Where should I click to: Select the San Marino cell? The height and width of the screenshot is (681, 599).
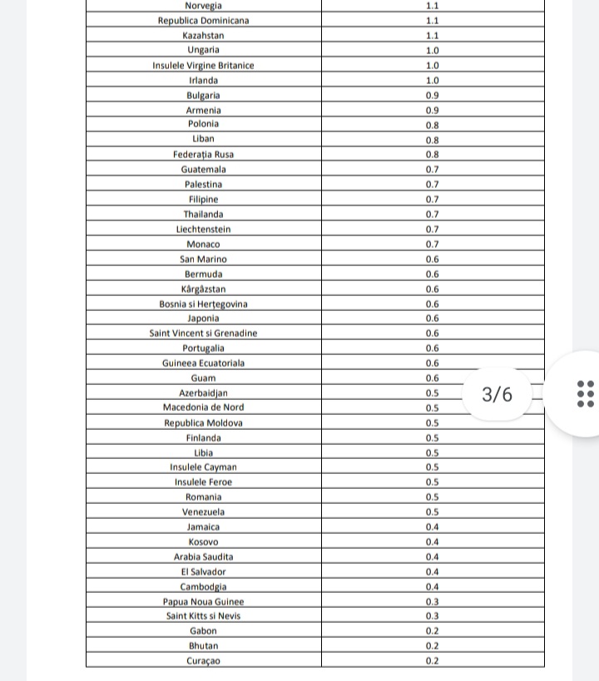click(204, 259)
